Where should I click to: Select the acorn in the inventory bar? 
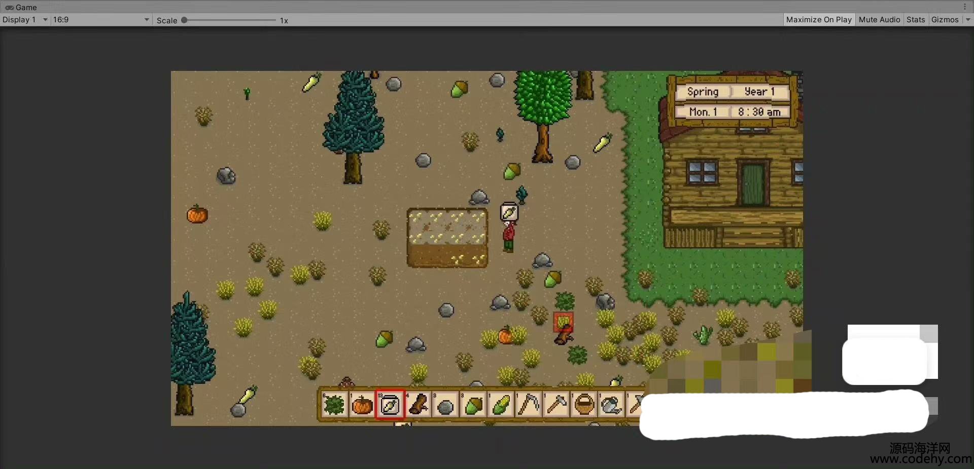[x=473, y=404]
